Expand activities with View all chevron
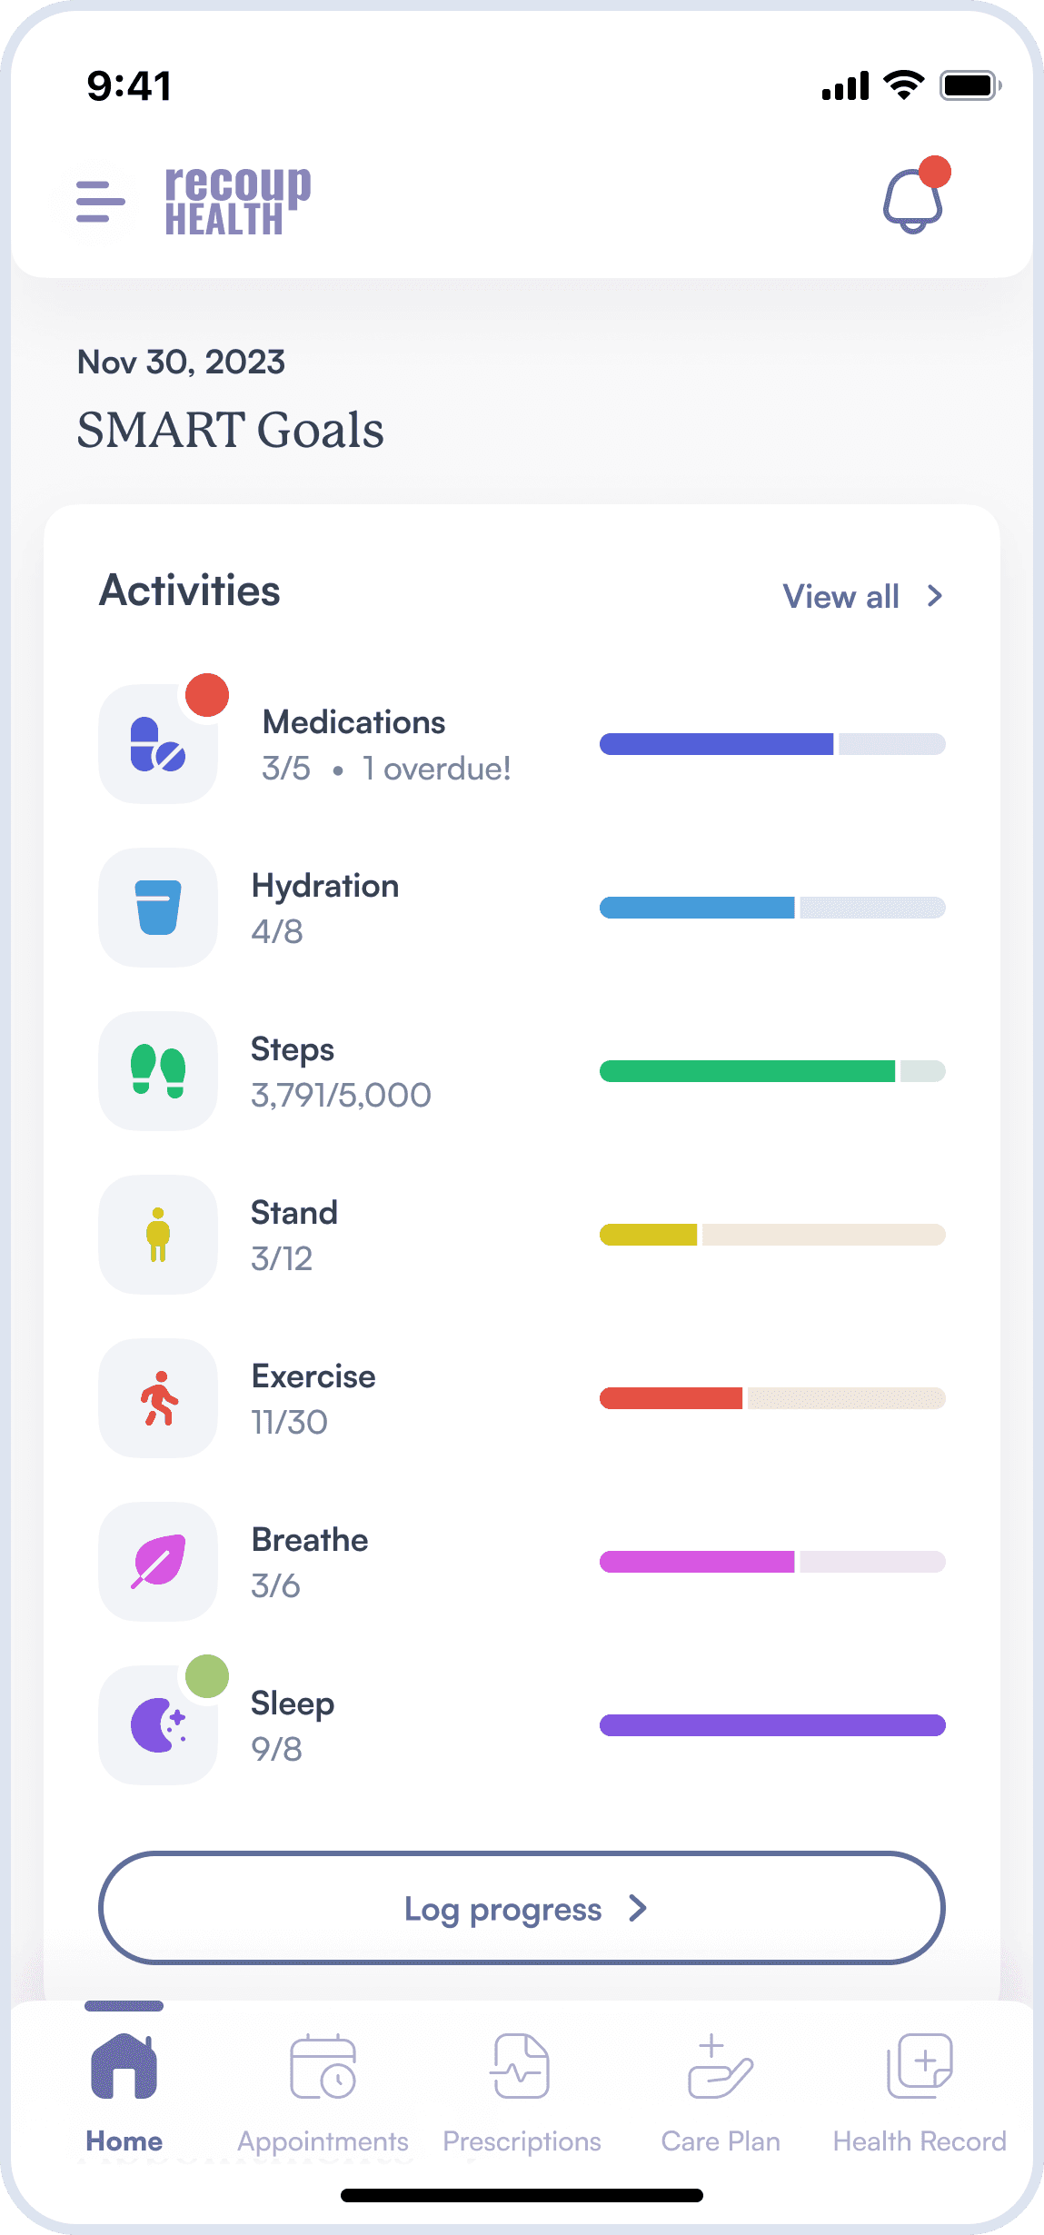This screenshot has width=1044, height=2235. [935, 596]
